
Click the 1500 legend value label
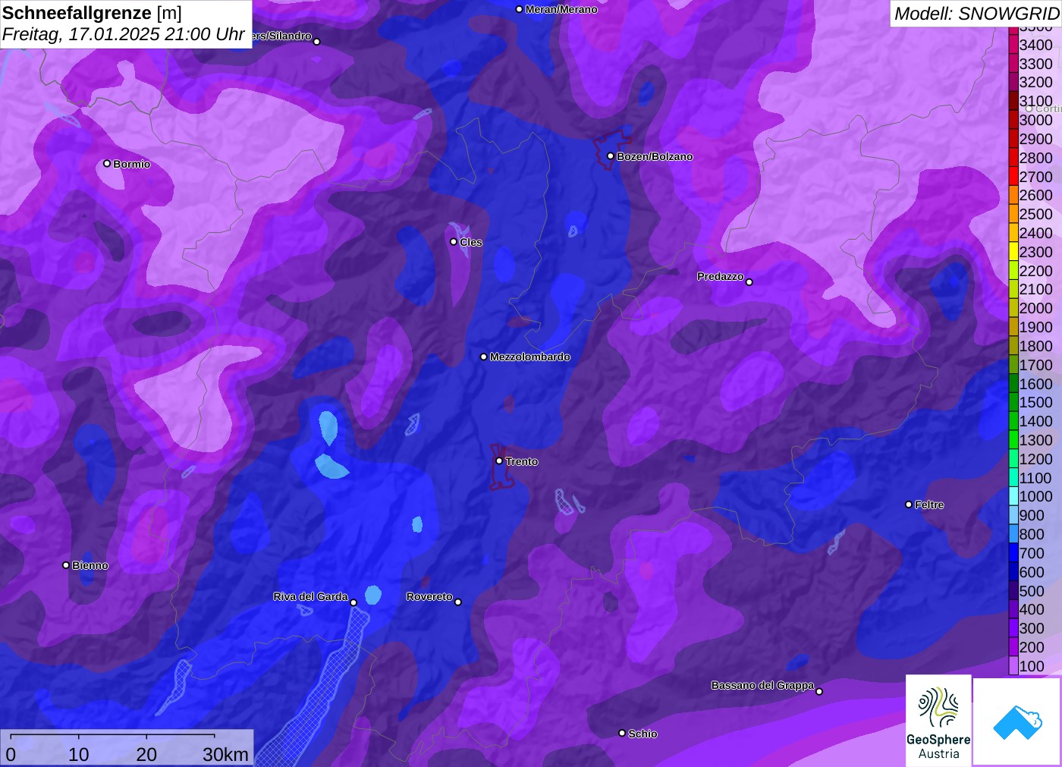point(1036,402)
